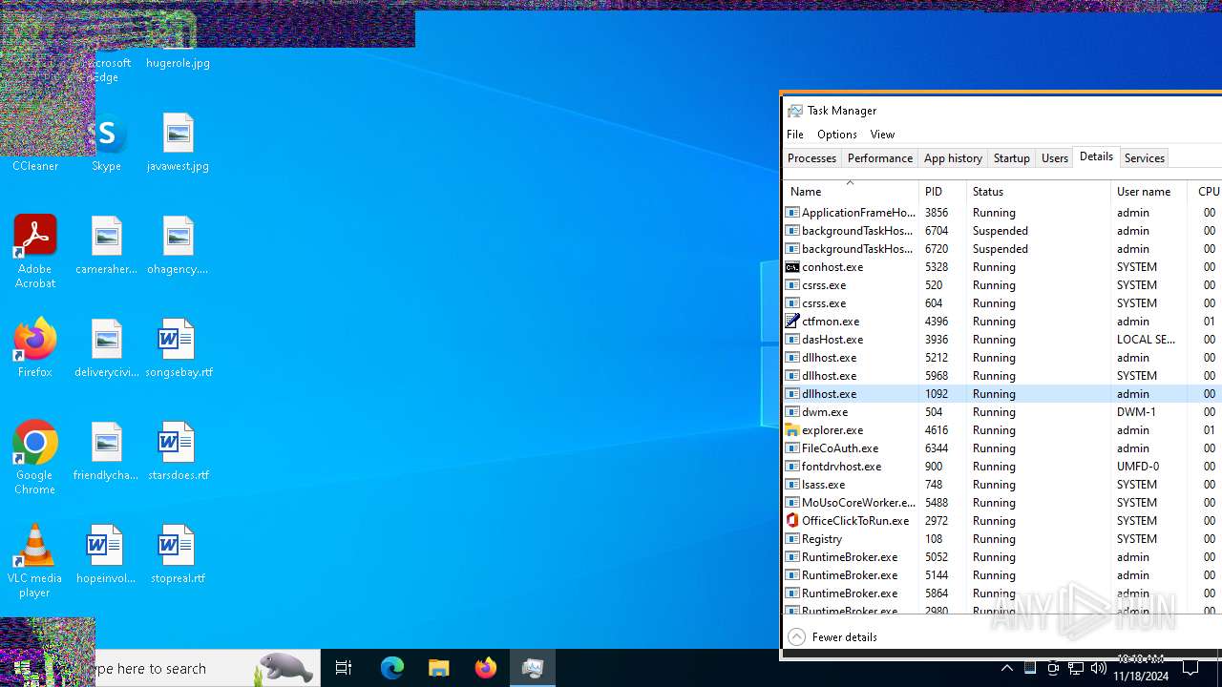The image size is (1222, 687).
Task: Open the File menu in Task Manager
Action: (795, 135)
